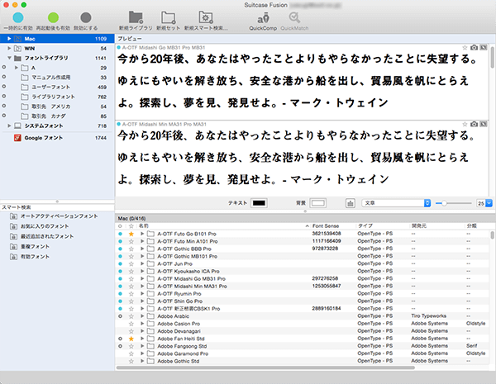496x384 pixels.
Task: Open the QuickComp tool
Action: tap(263, 18)
